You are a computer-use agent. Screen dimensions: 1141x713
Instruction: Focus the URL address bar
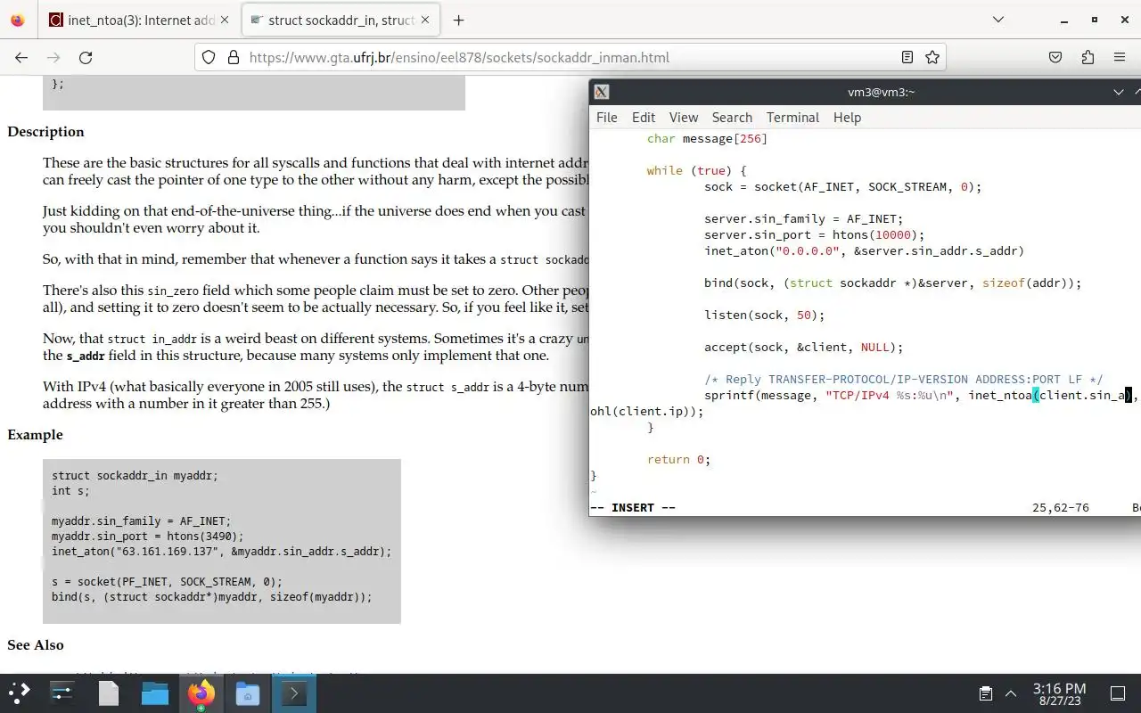(570, 57)
